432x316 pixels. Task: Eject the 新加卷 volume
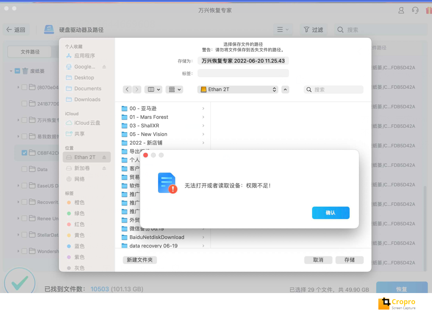coord(104,168)
